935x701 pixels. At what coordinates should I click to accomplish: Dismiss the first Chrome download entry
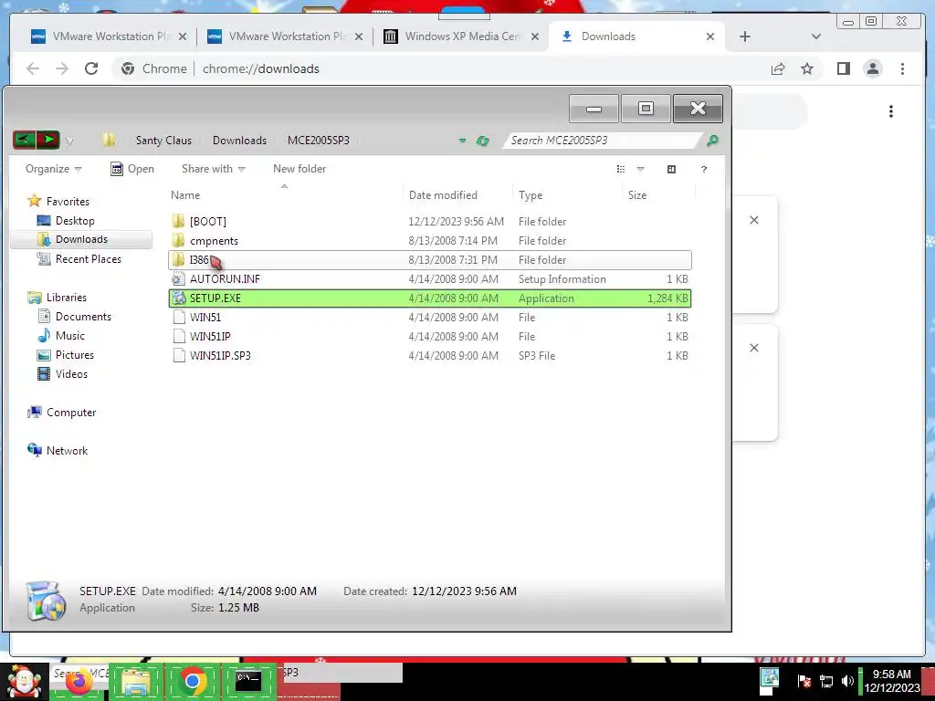753,220
